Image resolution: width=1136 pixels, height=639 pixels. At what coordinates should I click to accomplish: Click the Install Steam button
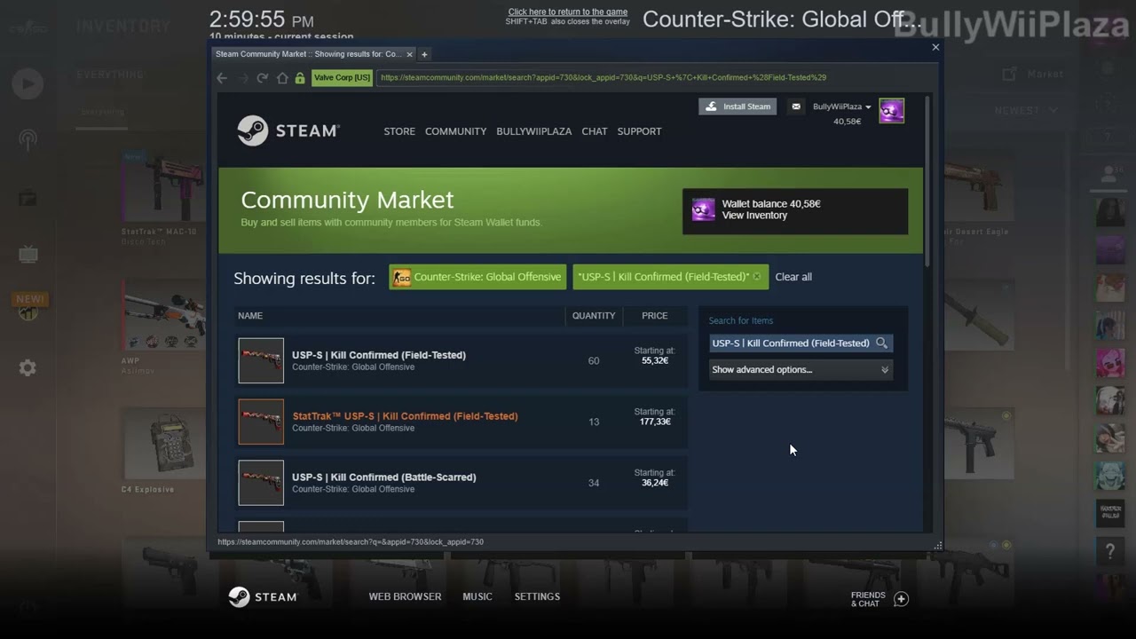click(738, 106)
